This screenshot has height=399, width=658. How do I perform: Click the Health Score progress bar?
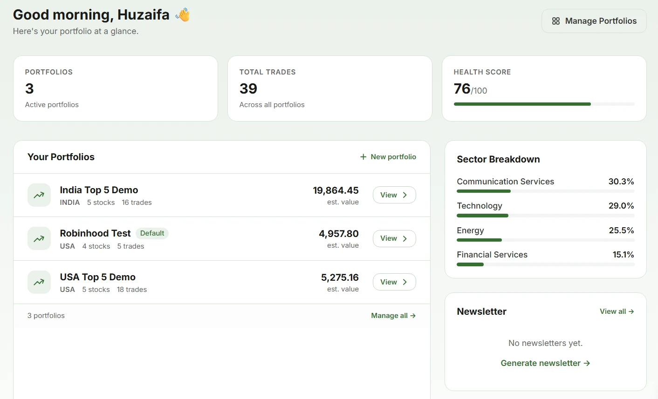[544, 104]
